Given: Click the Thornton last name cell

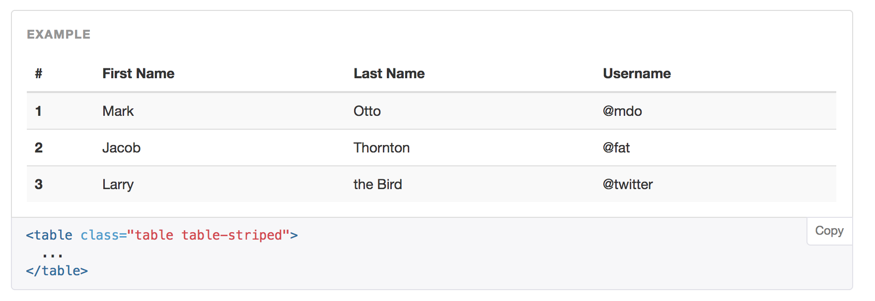Looking at the screenshot, I should click(x=381, y=148).
